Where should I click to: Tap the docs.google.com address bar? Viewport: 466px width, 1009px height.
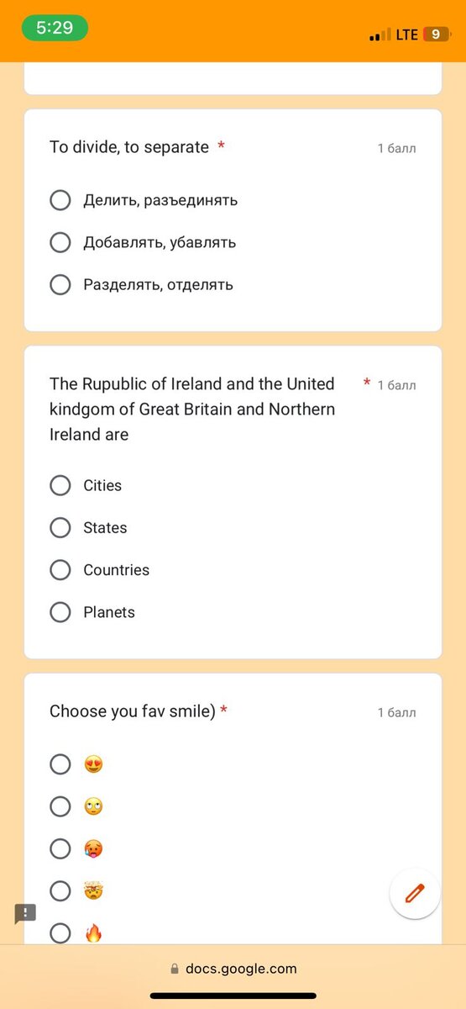coord(233,969)
